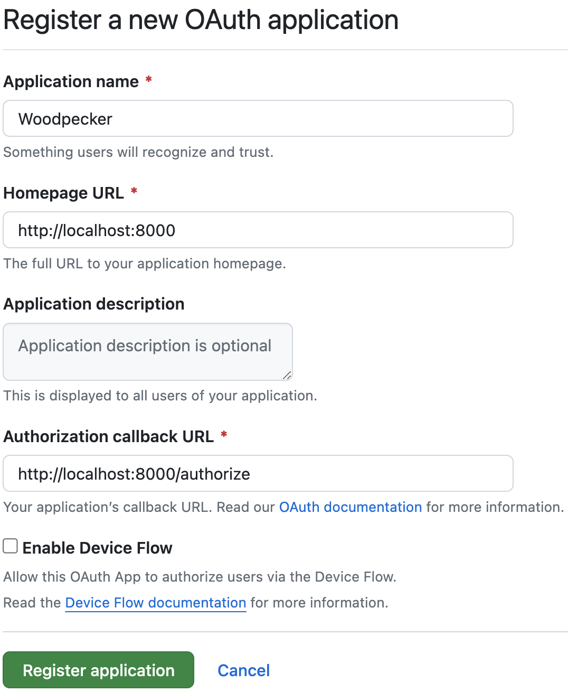The image size is (568, 692).
Task: Click the Enable Device Flow label text
Action: tap(97, 547)
